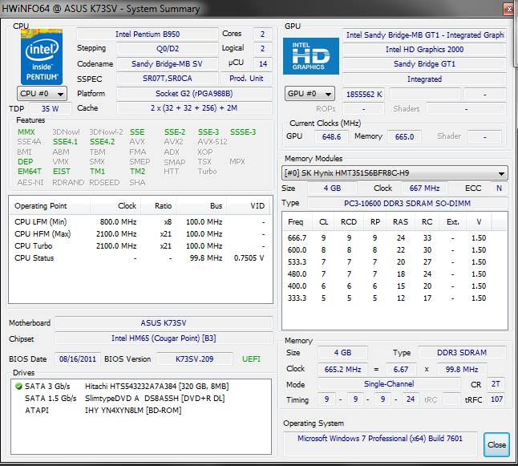The width and height of the screenshot is (518, 466).
Task: Click the green drive status icon for SATA 3 Gb/s
Action: [18, 386]
